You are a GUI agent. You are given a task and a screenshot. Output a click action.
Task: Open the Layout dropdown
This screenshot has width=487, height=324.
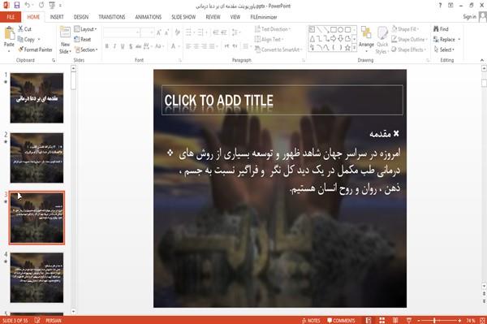pos(86,29)
